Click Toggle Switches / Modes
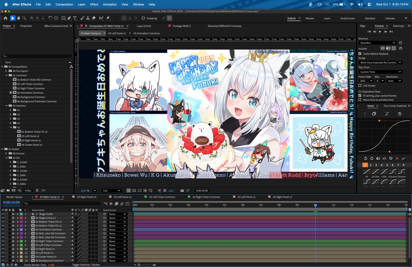Viewport: 412px width, 267px height. click(86, 265)
